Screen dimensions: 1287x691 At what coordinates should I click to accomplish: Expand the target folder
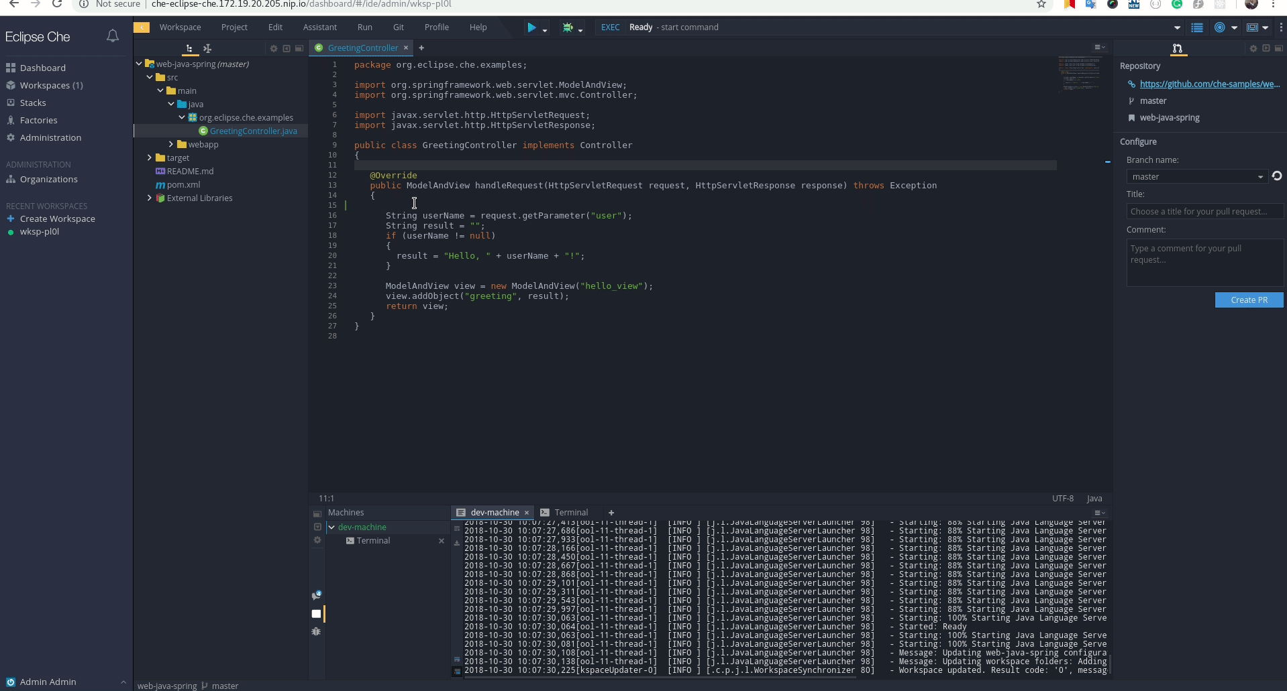[x=150, y=158]
